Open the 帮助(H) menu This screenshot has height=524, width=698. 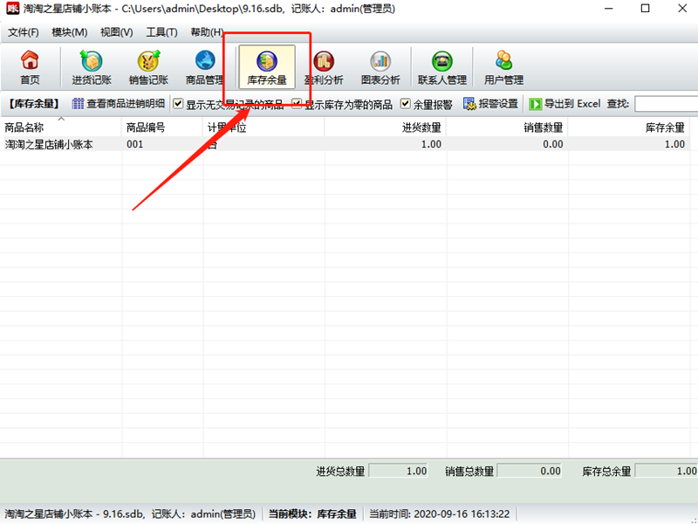[207, 32]
